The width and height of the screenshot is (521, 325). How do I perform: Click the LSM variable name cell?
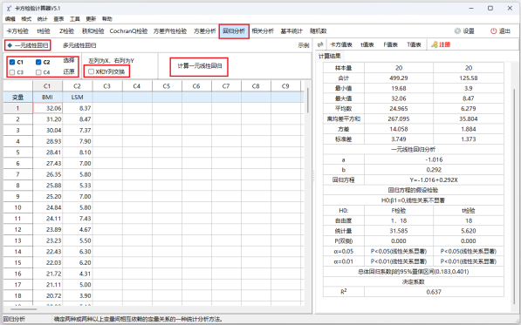[x=77, y=98]
